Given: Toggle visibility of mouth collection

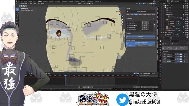Looking at the screenshot, I should [x=185, y=27].
